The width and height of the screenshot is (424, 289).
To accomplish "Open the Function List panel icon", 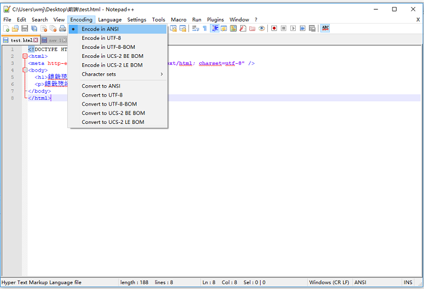I will (243, 29).
